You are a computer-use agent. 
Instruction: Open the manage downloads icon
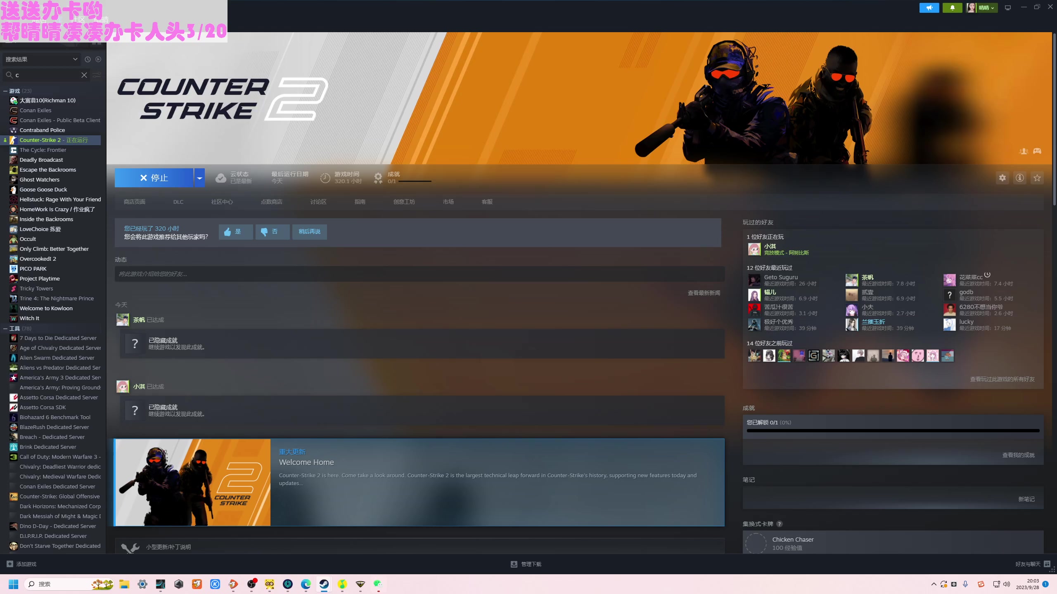pyautogui.click(x=514, y=564)
